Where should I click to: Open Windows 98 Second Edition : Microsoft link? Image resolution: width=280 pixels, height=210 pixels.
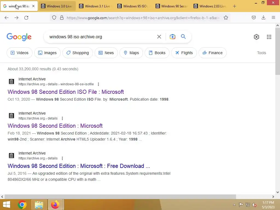(55, 126)
